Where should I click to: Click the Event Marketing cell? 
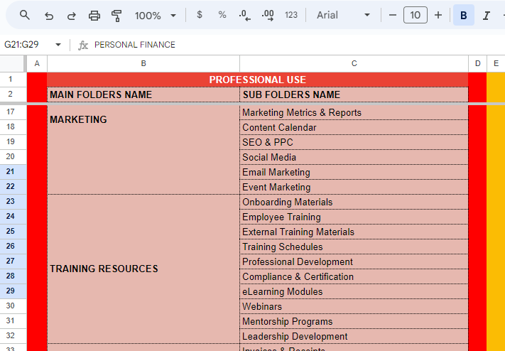pos(354,187)
